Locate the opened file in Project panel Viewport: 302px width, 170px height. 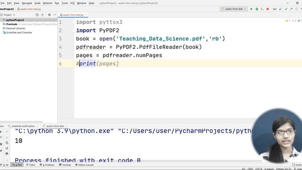[x=37, y=15]
